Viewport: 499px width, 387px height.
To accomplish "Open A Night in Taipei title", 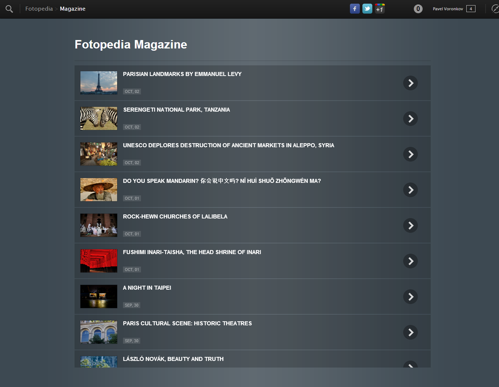I will point(147,288).
